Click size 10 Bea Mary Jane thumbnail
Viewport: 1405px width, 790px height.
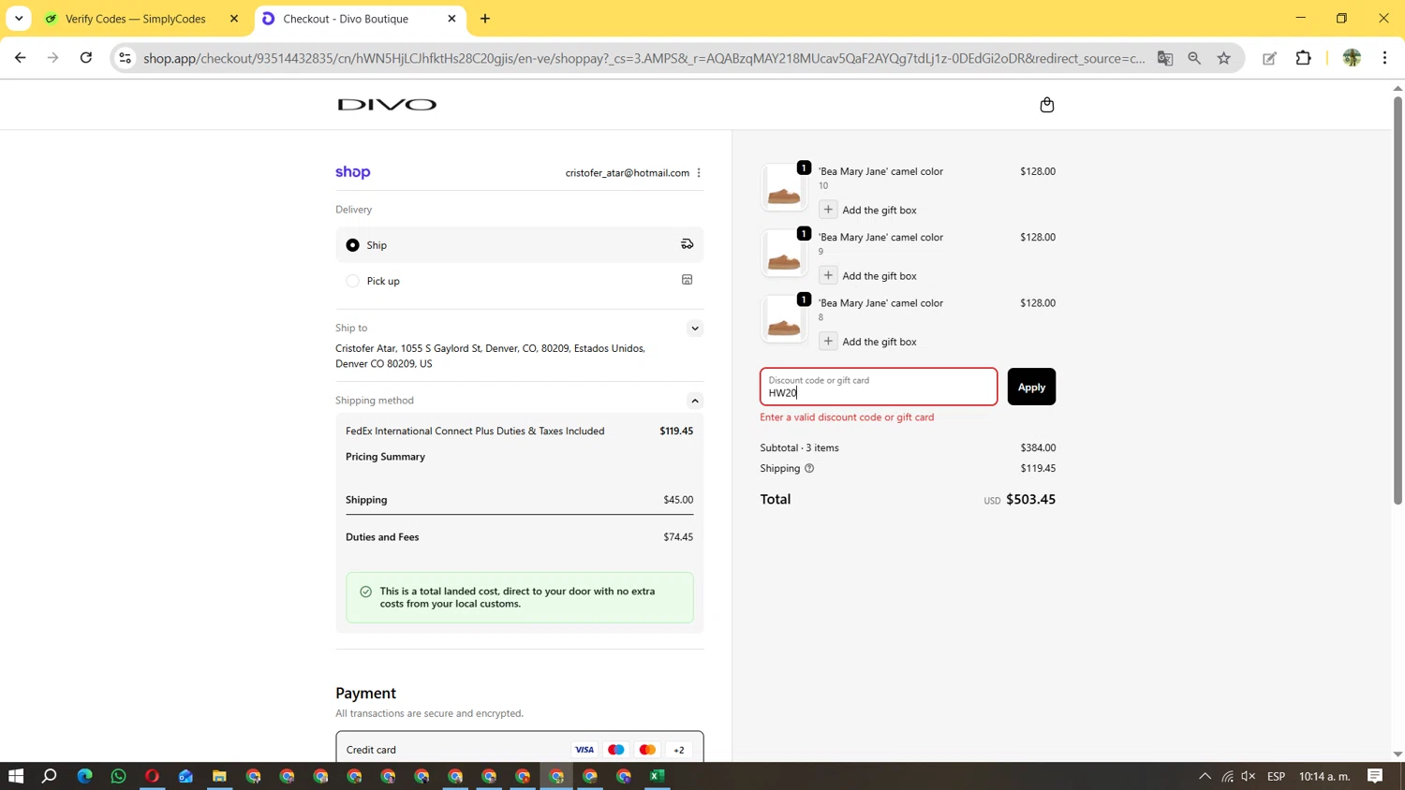click(x=784, y=186)
